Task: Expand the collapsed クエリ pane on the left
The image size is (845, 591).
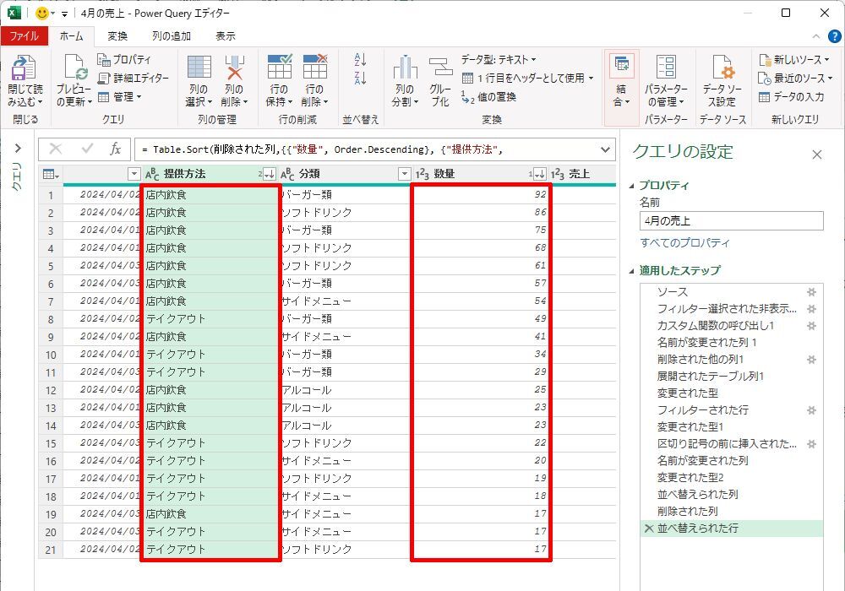Action: click(x=17, y=149)
